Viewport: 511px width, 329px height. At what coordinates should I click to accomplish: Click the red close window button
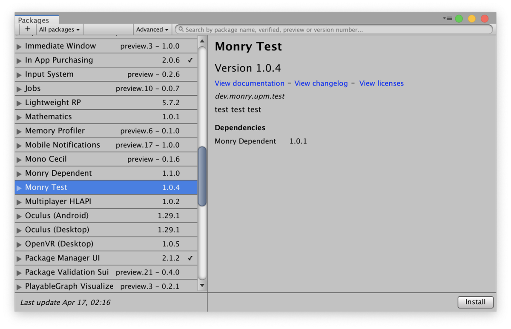(484, 19)
